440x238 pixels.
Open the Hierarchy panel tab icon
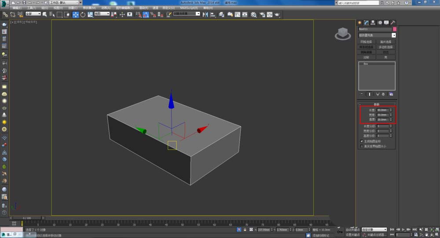click(x=373, y=22)
